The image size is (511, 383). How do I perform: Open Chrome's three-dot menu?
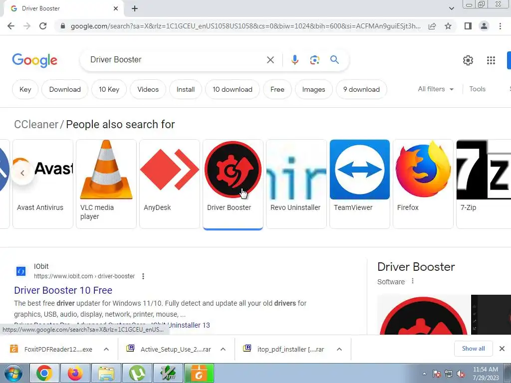[500, 26]
